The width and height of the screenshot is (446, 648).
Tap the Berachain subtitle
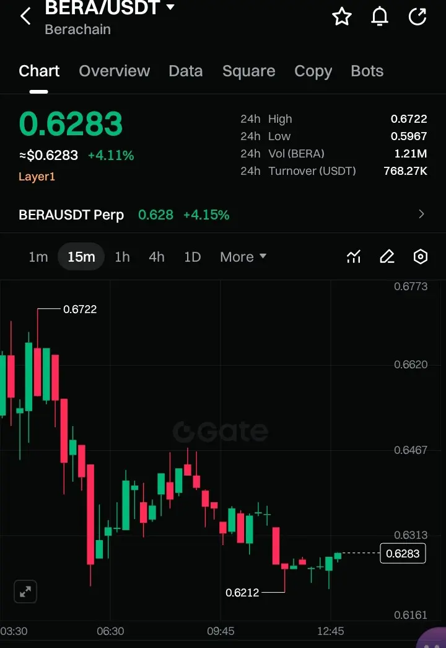(x=77, y=29)
